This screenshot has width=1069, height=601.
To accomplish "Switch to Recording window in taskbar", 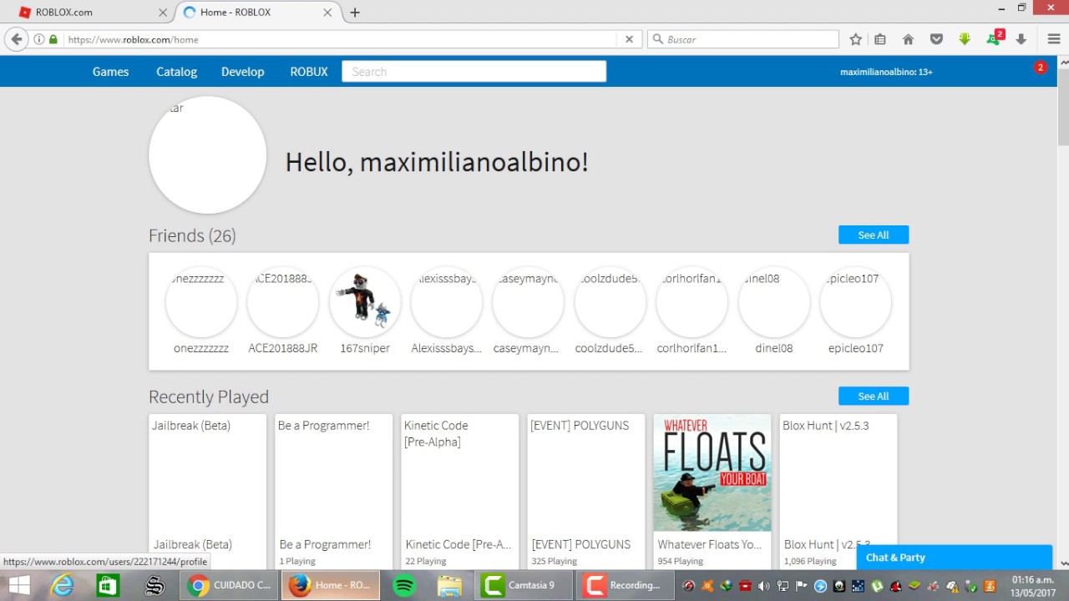I will pyautogui.click(x=624, y=585).
